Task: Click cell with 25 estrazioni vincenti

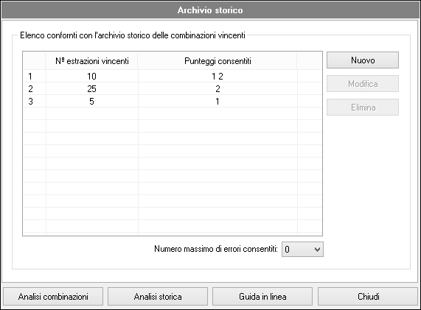Action: [92, 89]
